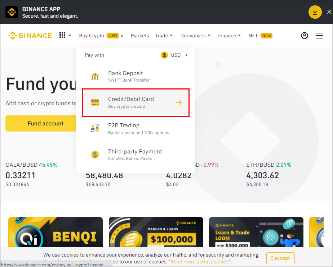Screen dimensions: 333x267
Task: Open the ETH/BUSD ticker
Action: (268, 175)
